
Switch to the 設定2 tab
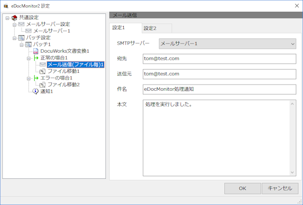[157, 28]
